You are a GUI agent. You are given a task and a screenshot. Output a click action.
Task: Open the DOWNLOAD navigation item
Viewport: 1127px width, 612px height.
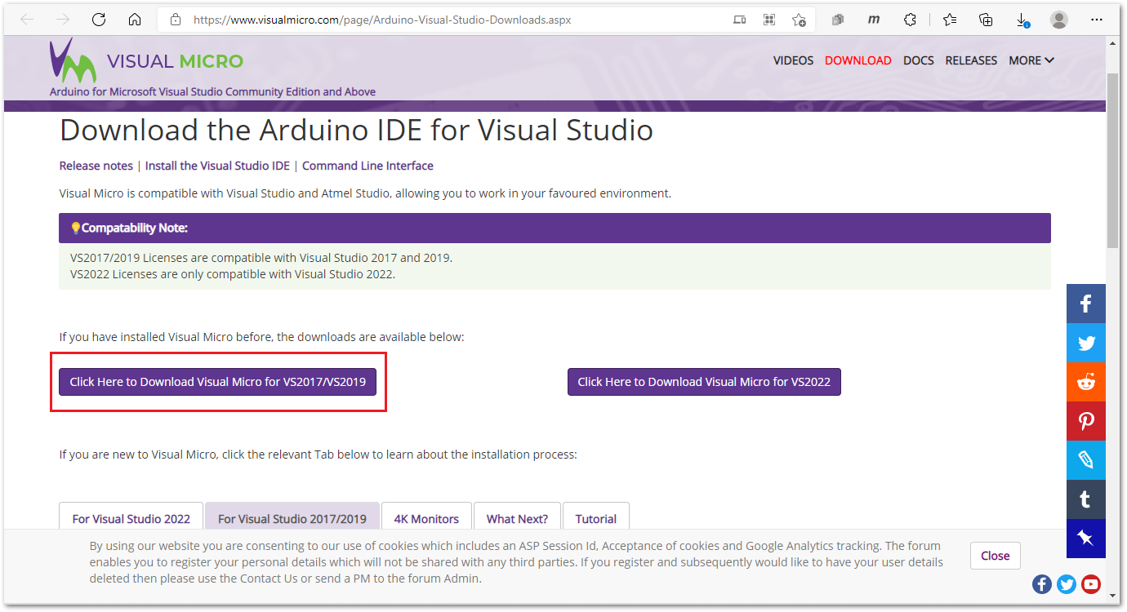pos(858,60)
